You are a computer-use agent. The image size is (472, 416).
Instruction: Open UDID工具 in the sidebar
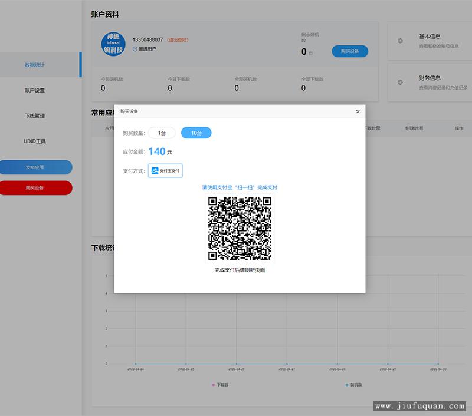pos(34,141)
